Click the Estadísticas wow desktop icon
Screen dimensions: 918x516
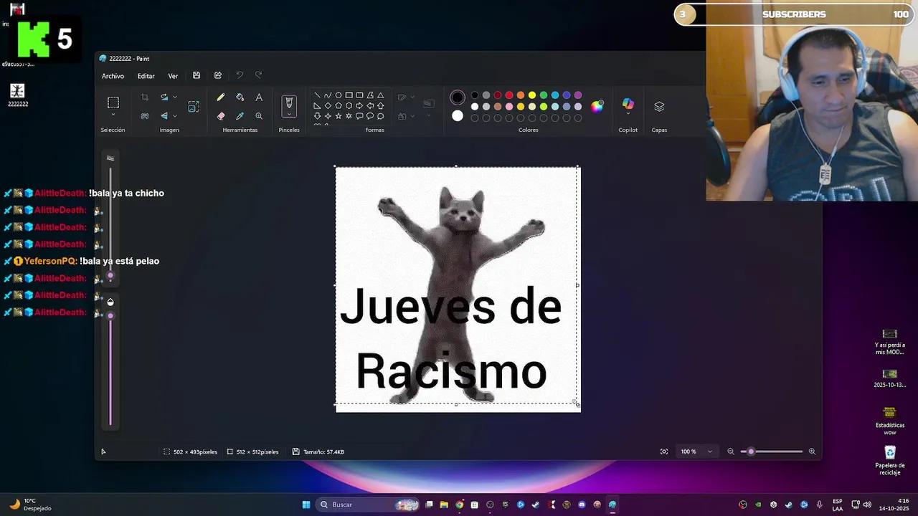pos(890,421)
